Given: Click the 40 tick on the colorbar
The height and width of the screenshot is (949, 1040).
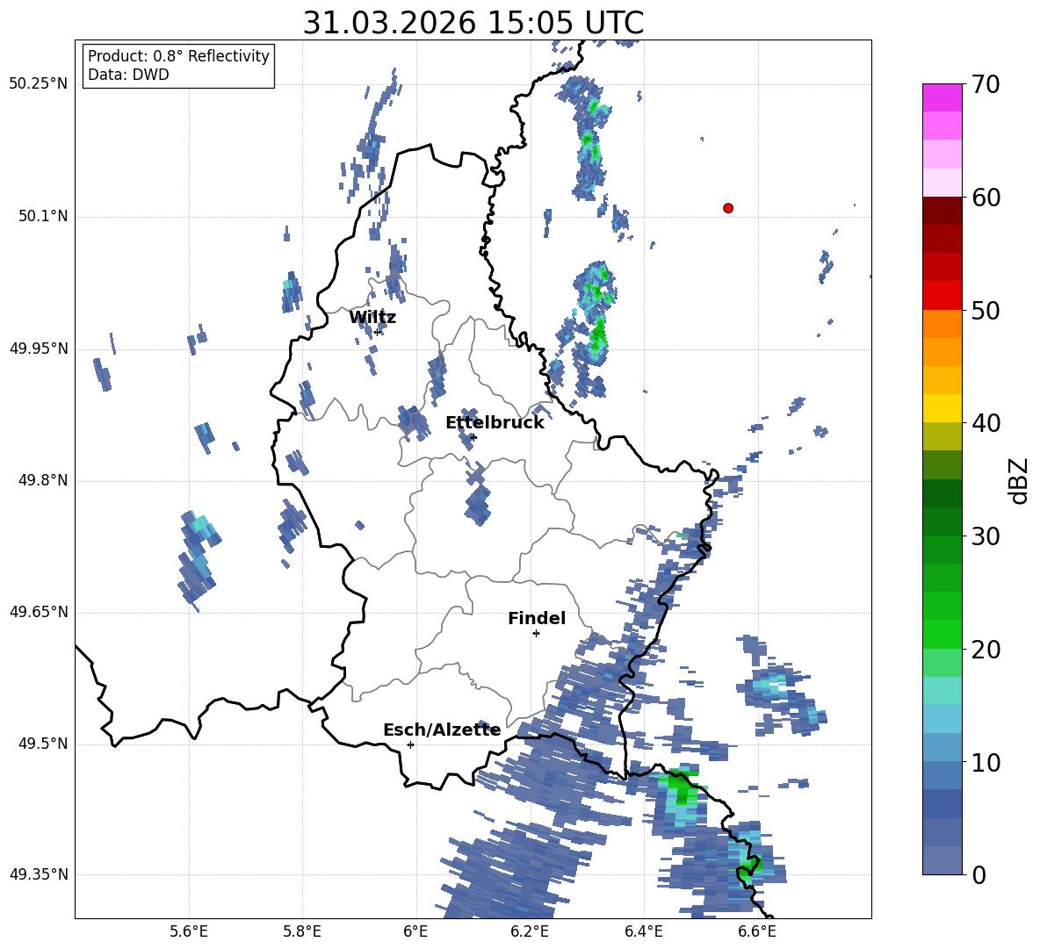Looking at the screenshot, I should tap(986, 423).
